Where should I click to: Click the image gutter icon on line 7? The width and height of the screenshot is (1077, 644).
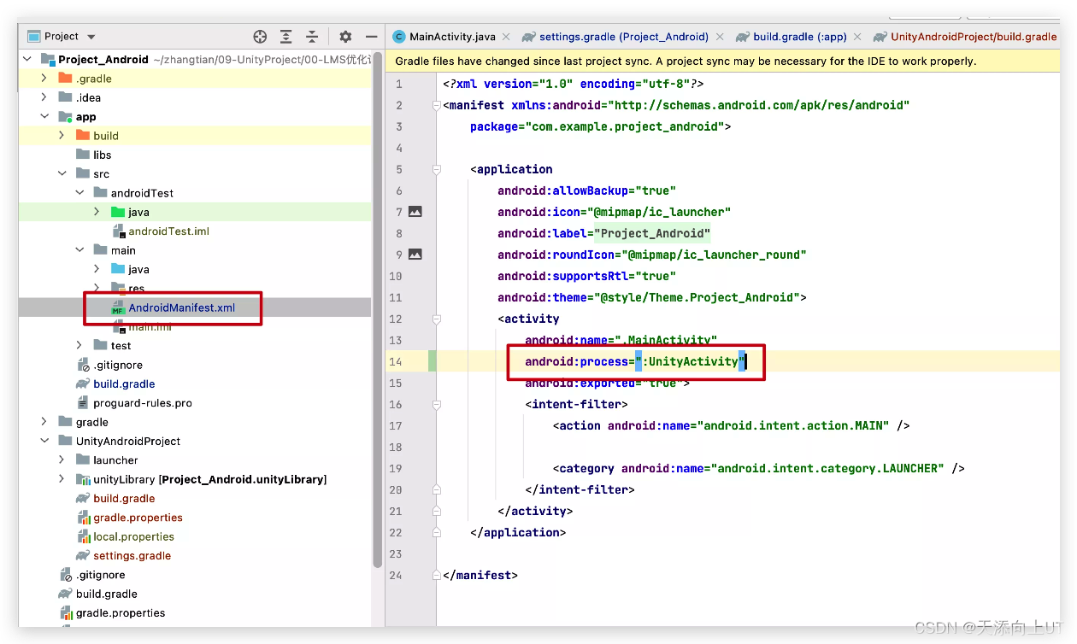pos(415,212)
